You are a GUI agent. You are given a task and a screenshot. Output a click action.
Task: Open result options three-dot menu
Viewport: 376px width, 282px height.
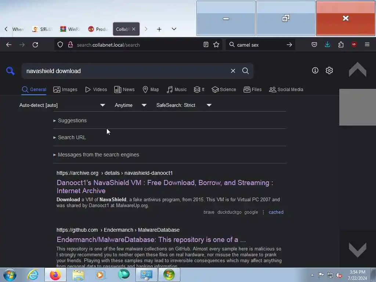click(x=263, y=212)
